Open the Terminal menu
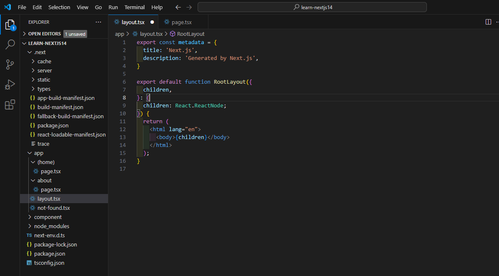 (134, 7)
